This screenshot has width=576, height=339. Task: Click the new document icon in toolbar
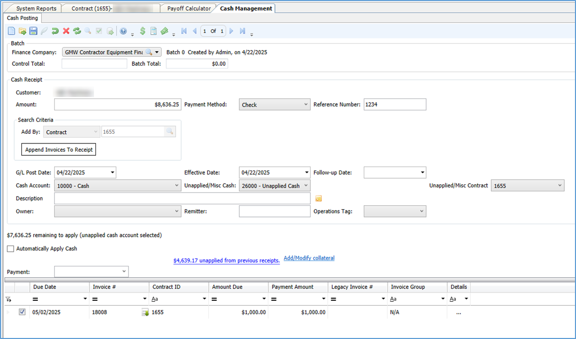(12, 31)
